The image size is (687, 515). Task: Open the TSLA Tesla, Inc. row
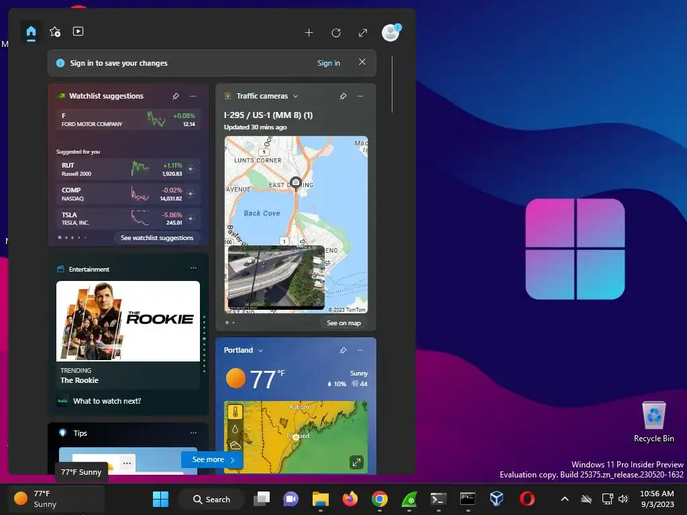click(x=128, y=218)
